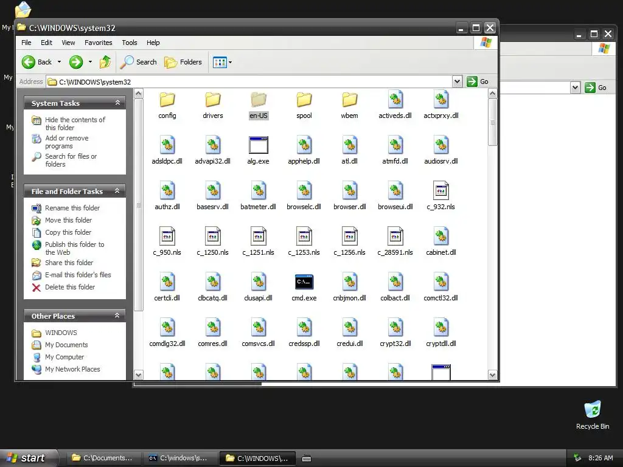Open the Tools menu
Image resolution: width=623 pixels, height=467 pixels.
point(130,43)
